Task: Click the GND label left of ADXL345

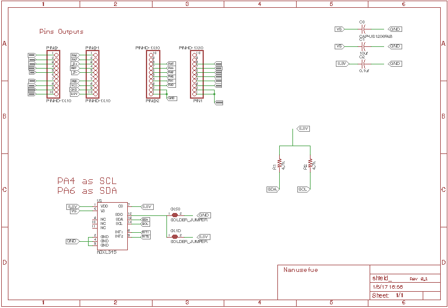Action: point(73,241)
